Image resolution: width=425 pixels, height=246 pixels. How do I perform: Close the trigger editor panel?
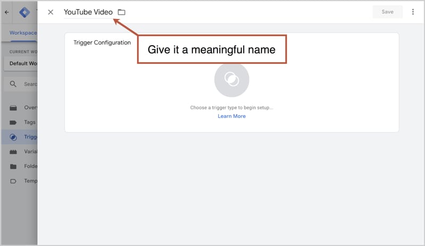click(x=50, y=12)
